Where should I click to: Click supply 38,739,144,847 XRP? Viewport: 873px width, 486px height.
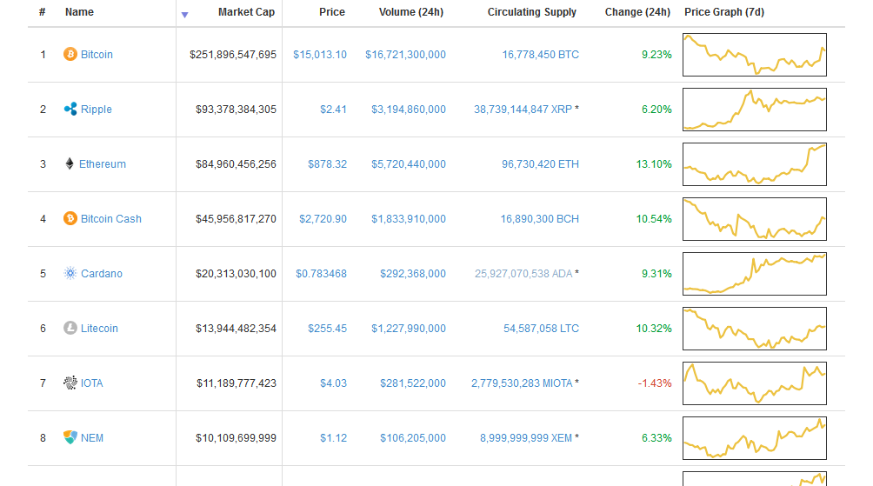pos(523,110)
